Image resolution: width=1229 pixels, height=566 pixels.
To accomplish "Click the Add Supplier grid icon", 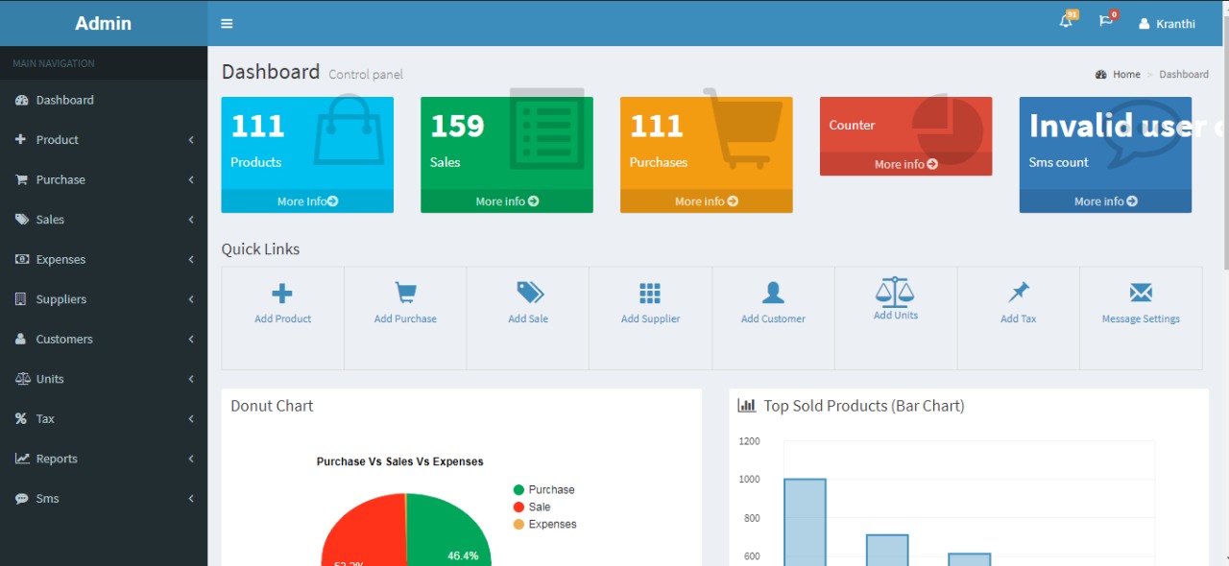I will coord(650,294).
